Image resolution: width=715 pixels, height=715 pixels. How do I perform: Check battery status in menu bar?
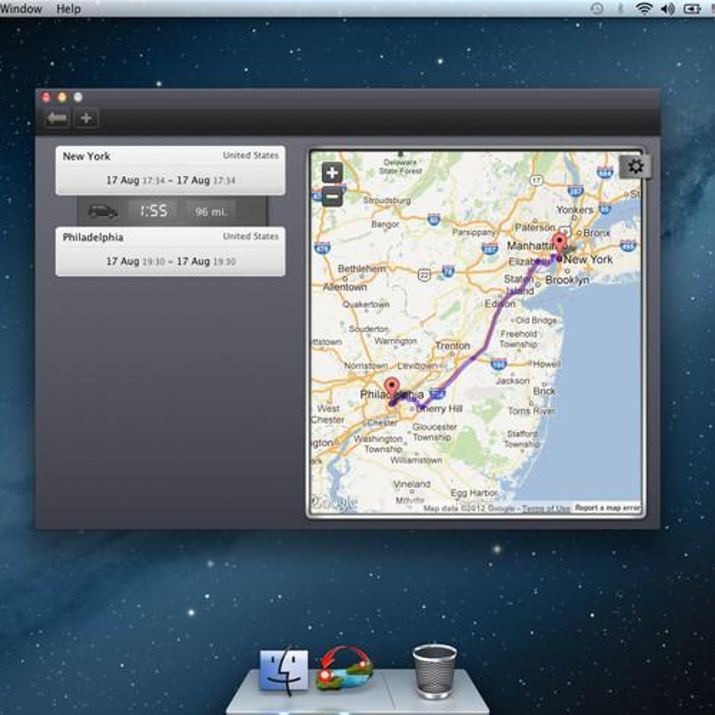point(692,8)
